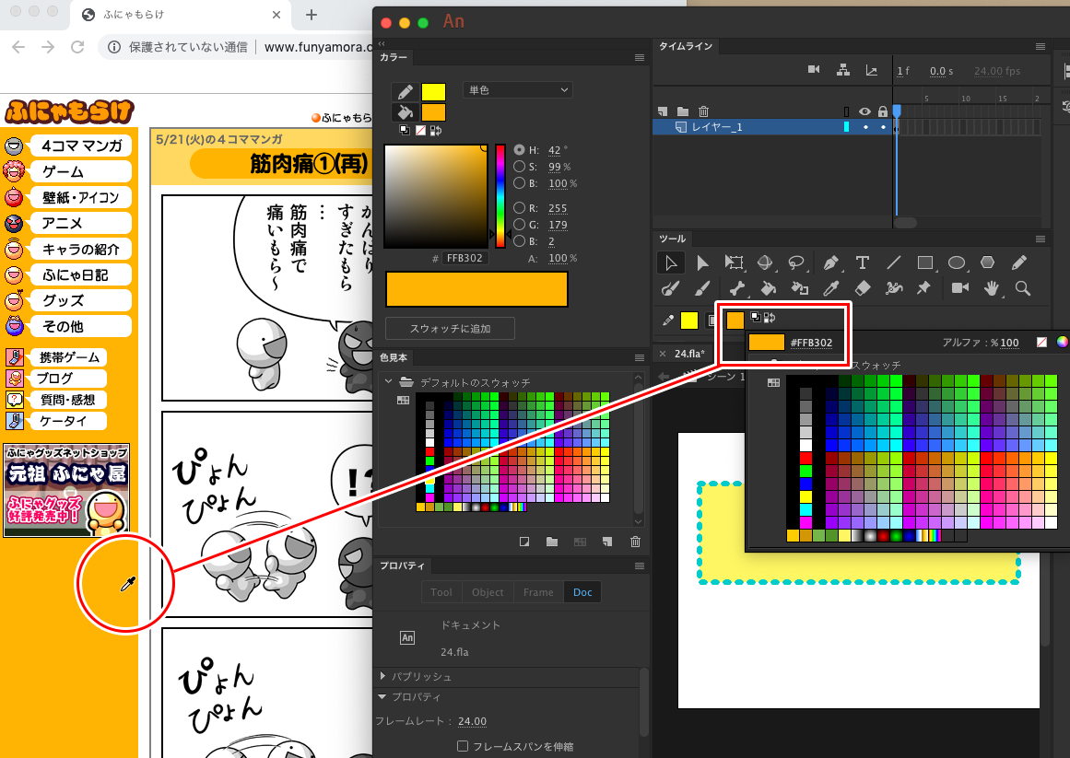This screenshot has width=1070, height=758.
Task: Select the Oval tool
Action: tap(956, 263)
